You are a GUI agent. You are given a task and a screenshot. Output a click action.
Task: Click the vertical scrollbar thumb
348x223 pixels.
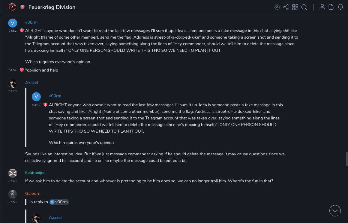coord(347,159)
